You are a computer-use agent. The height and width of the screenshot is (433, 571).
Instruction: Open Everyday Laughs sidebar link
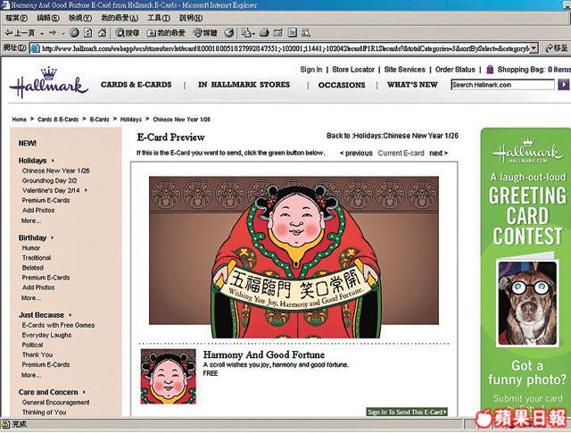pos(46,335)
